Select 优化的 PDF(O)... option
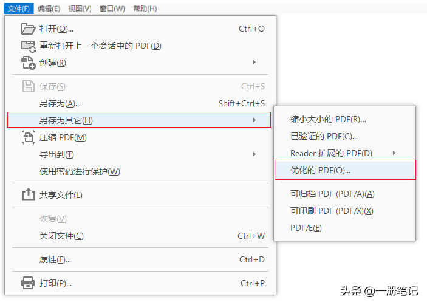 (345, 170)
